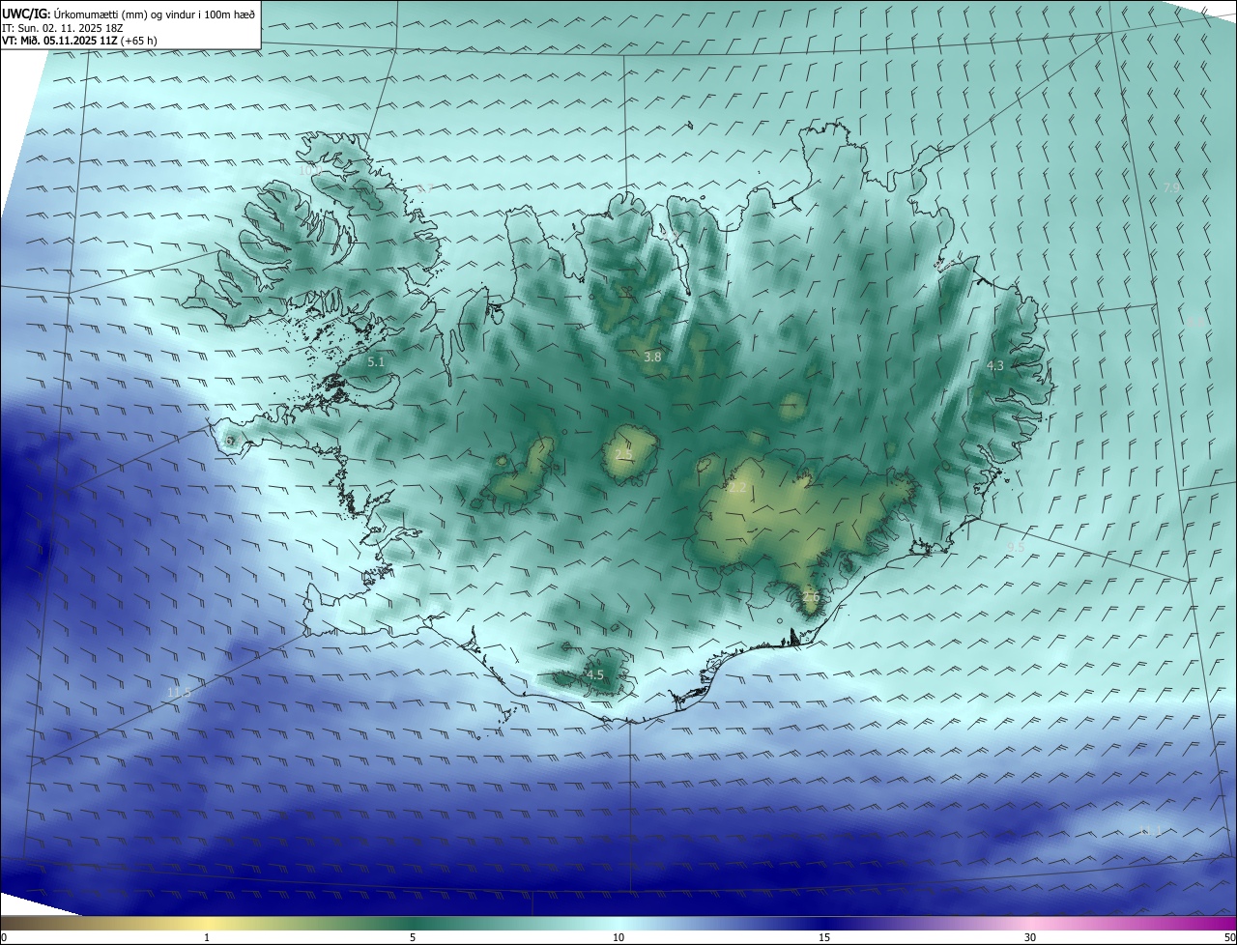Screen dimensions: 1237x945
Task: Click the 3.8 value label
Action: [x=652, y=357]
